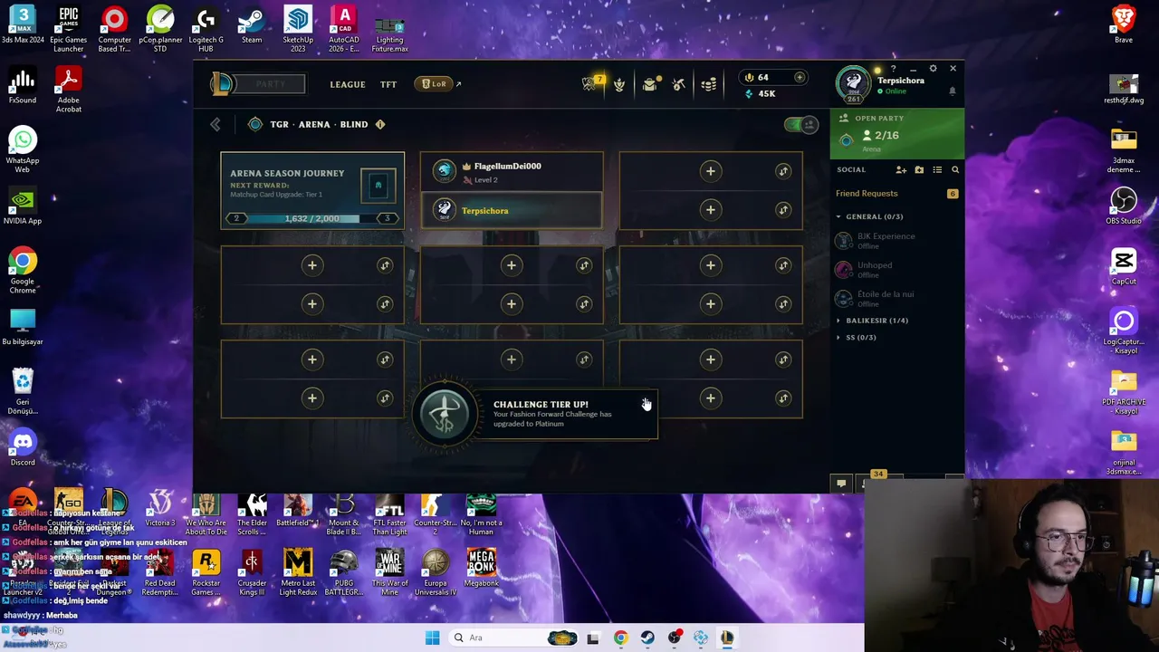The height and width of the screenshot is (652, 1159).
Task: Go back with the lobby left chevron
Action: tap(216, 124)
